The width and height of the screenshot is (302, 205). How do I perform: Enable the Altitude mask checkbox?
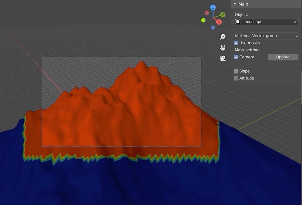click(x=236, y=78)
